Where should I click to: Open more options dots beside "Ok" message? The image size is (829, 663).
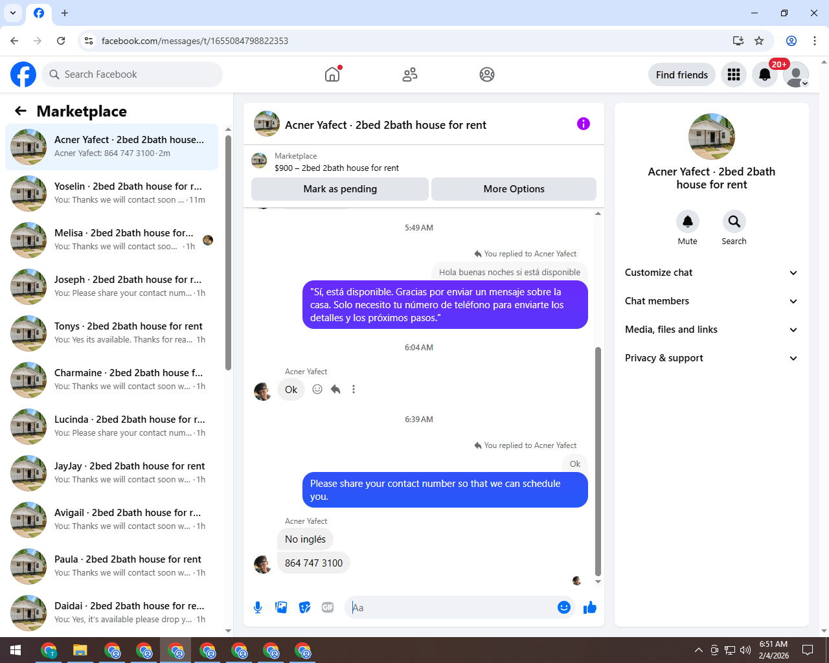click(354, 389)
